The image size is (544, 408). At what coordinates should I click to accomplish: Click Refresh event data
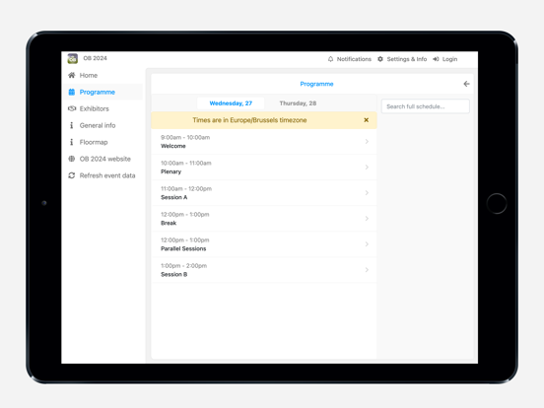click(103, 175)
